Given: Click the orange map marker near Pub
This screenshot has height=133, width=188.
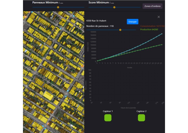Looking at the screenshot, I should pos(82,66).
